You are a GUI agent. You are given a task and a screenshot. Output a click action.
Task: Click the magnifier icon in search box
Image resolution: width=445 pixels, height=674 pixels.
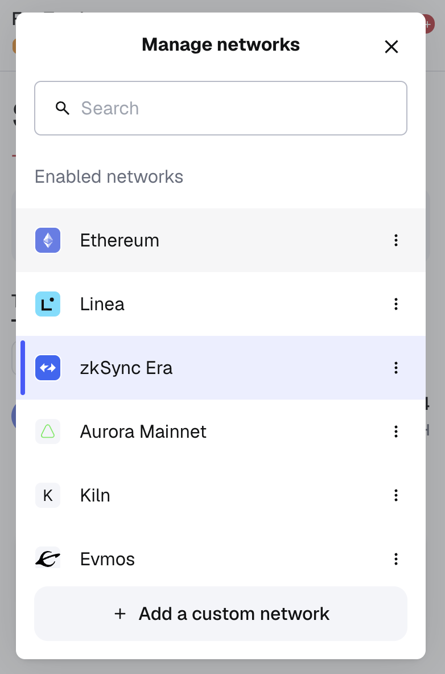[63, 108]
